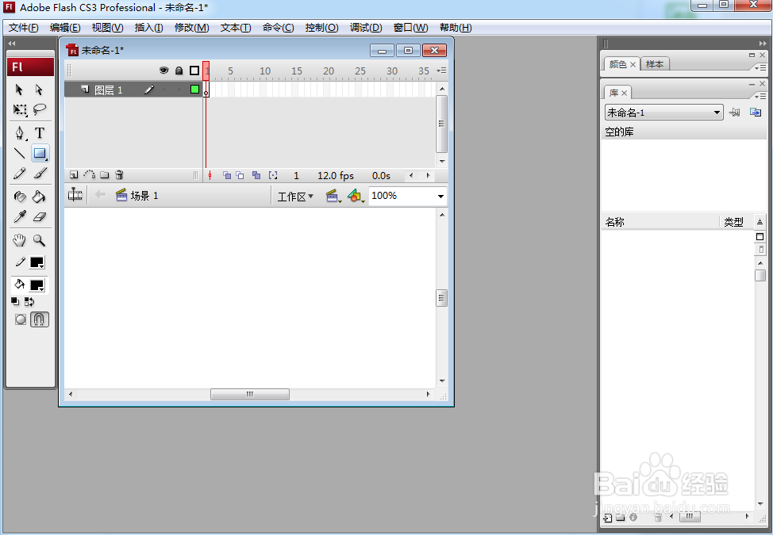This screenshot has width=773, height=535.
Task: Insert a new layer in the timeline
Action: click(74, 174)
